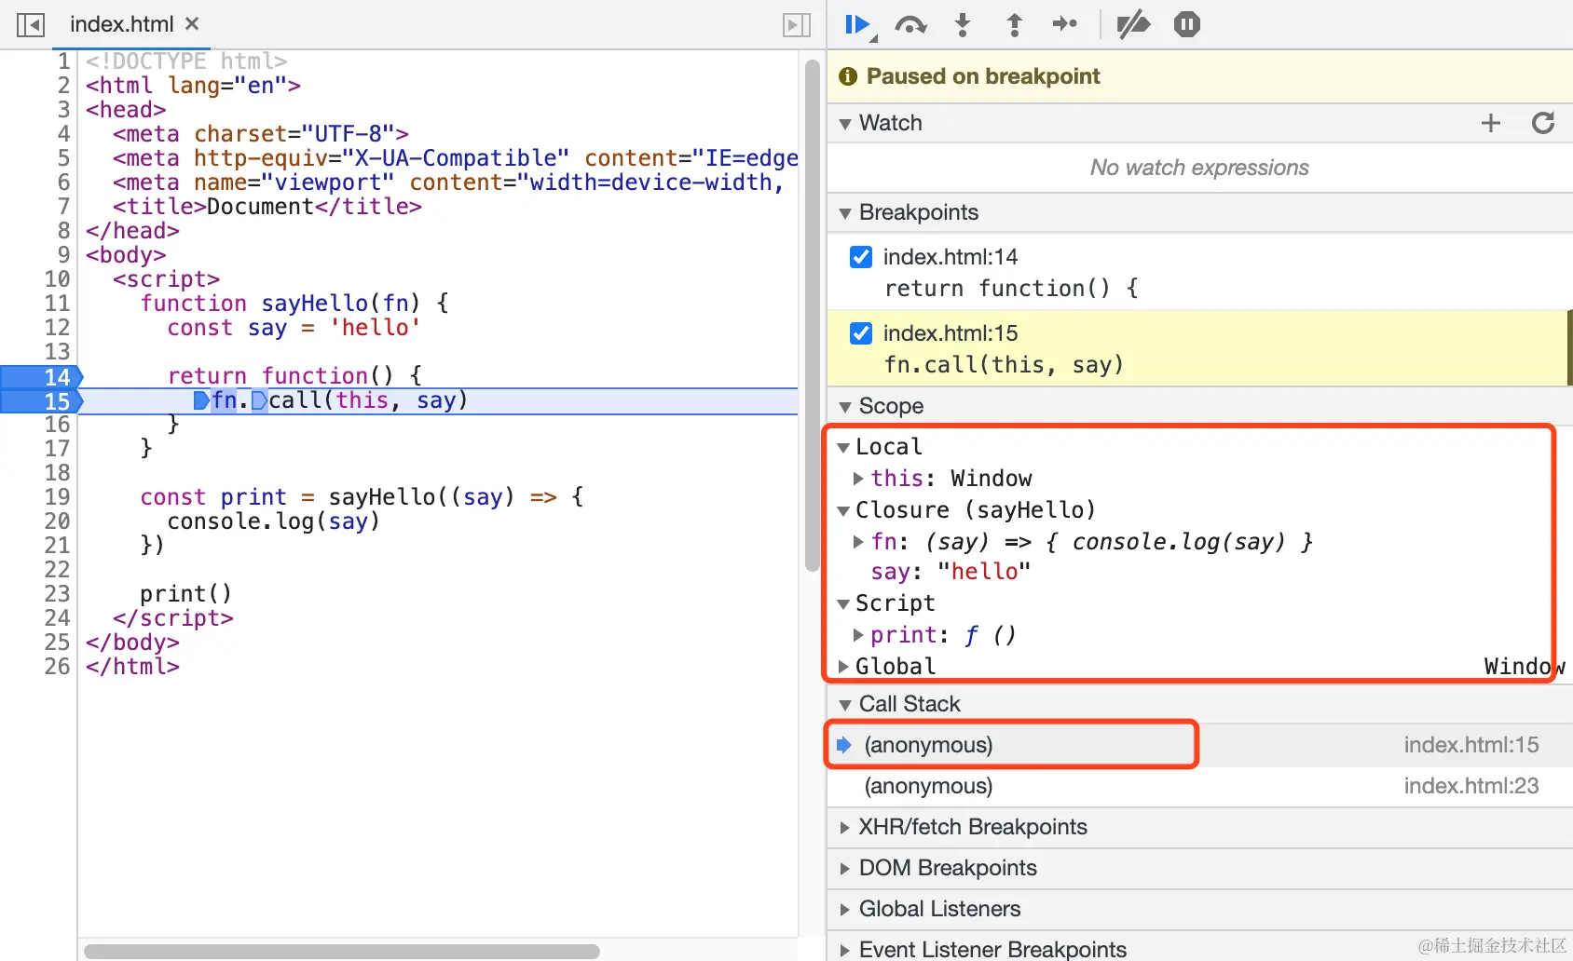Toggle pause on exceptions icon

(1186, 24)
